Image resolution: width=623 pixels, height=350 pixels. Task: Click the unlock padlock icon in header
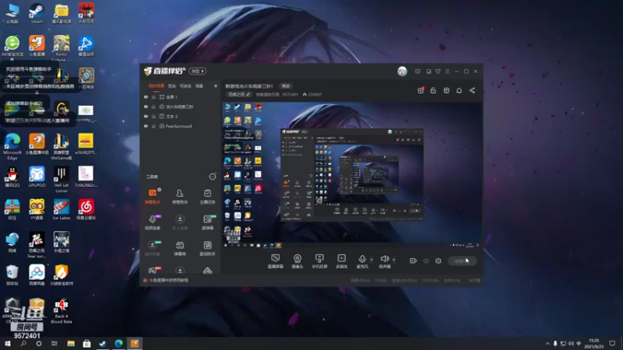click(x=433, y=90)
